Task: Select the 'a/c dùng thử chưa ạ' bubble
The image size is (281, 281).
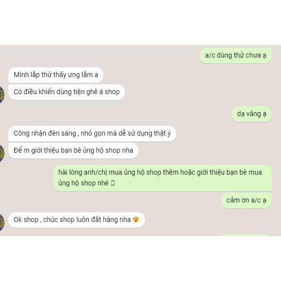Action: pos(236,56)
